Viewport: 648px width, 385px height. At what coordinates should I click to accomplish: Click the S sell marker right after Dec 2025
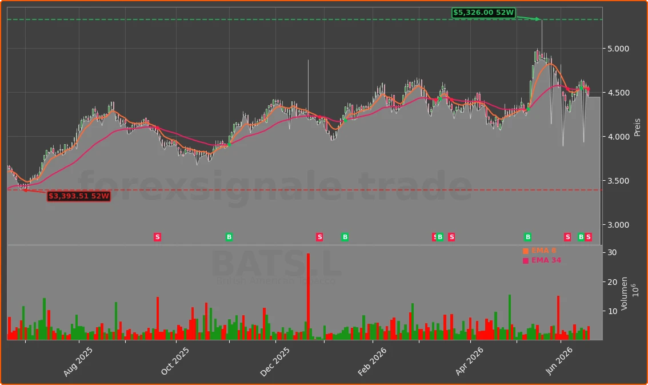pos(319,237)
